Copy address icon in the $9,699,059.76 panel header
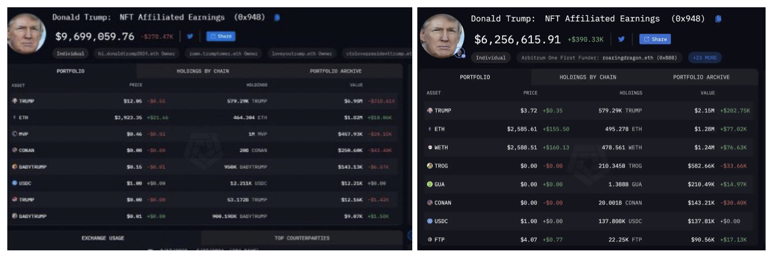 pos(277,17)
